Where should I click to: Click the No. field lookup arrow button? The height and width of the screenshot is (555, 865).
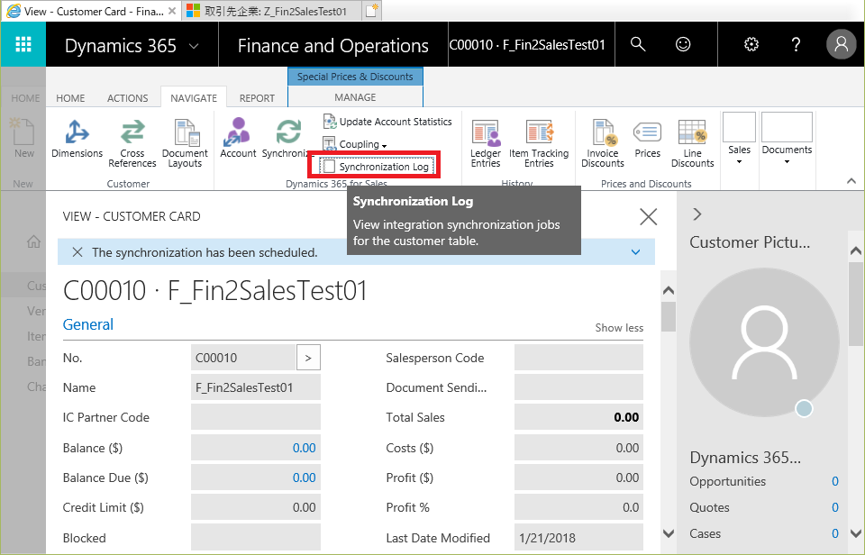coord(308,358)
